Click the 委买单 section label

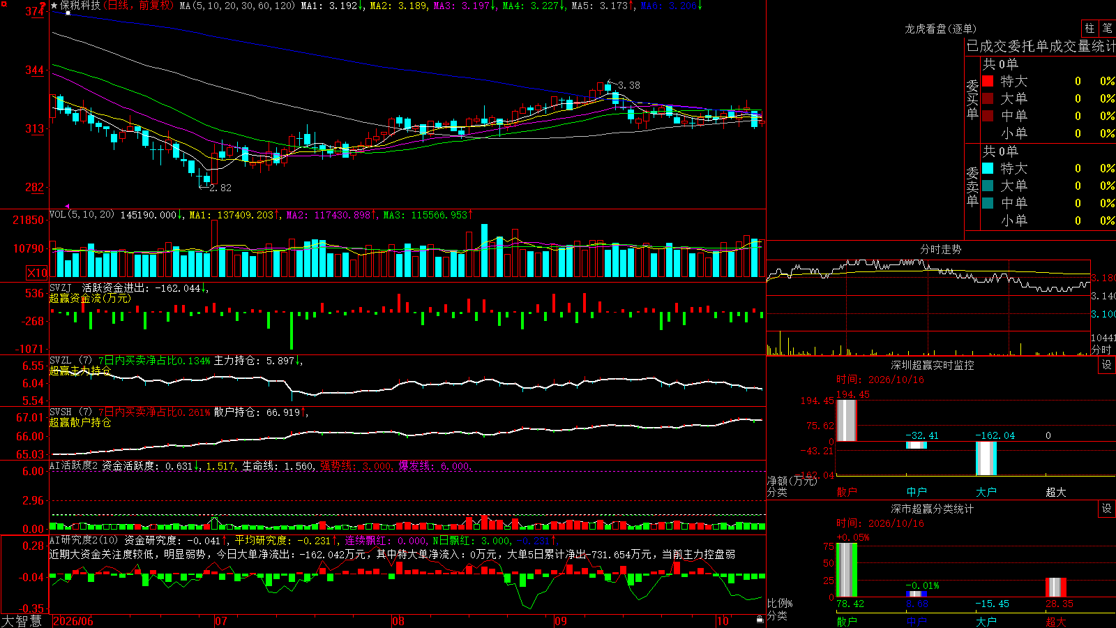972,99
